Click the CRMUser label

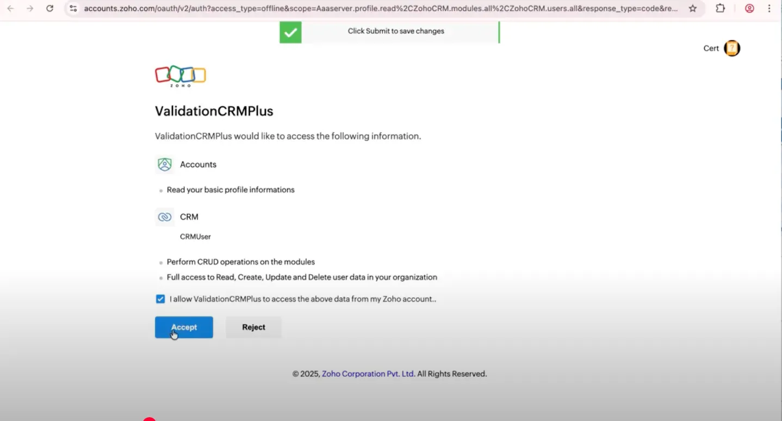coord(195,237)
